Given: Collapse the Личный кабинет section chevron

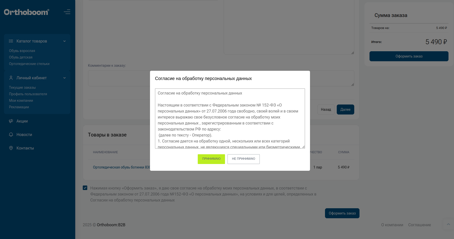Looking at the screenshot, I should (x=64, y=78).
